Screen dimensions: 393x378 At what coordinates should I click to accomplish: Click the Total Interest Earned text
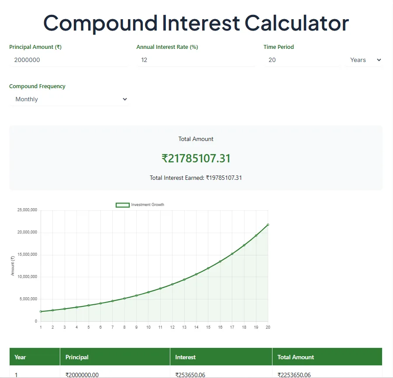[196, 178]
